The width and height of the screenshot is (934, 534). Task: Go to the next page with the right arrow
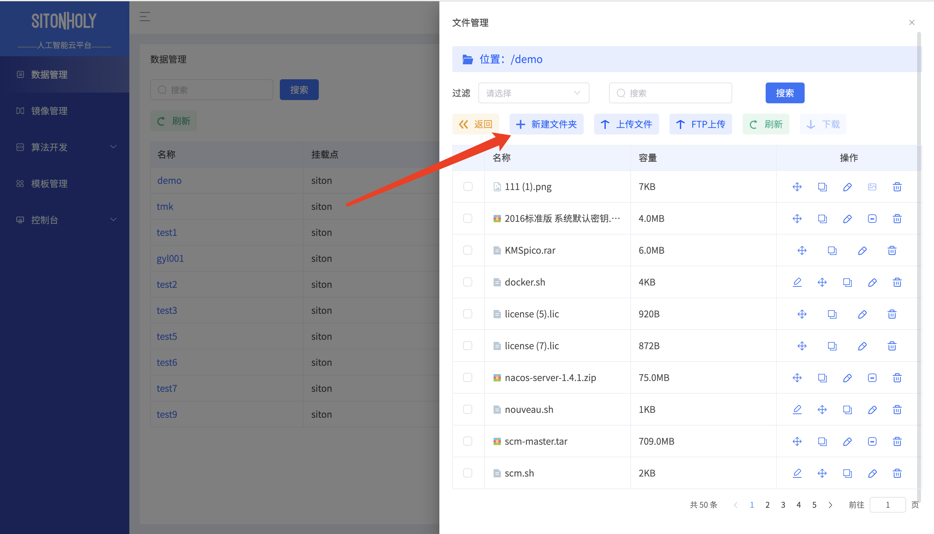click(830, 505)
